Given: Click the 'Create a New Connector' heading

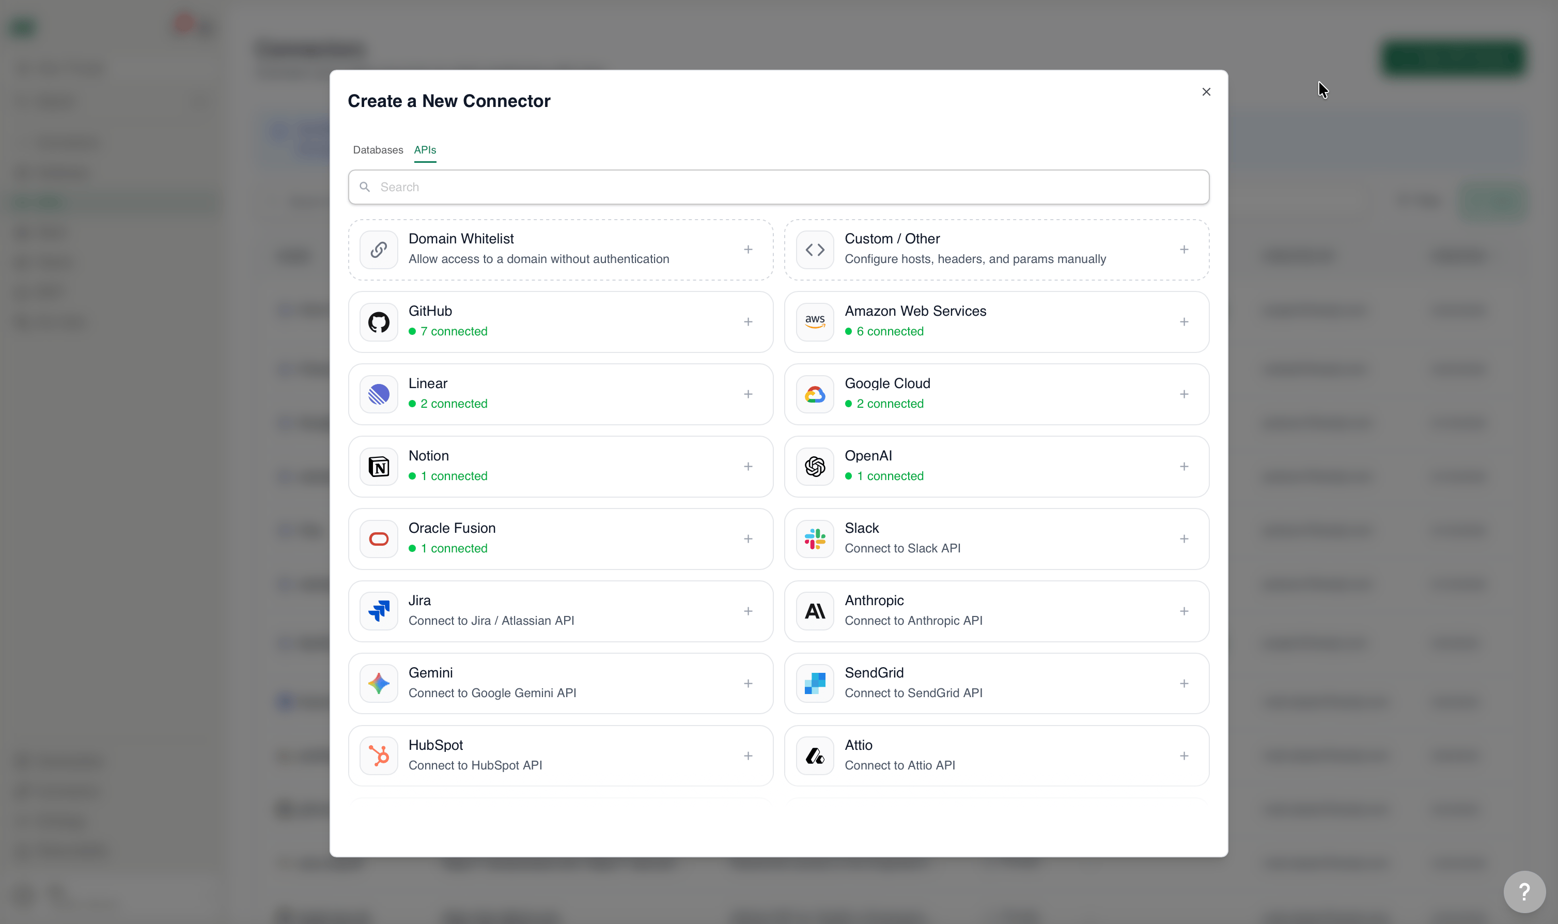Looking at the screenshot, I should pyautogui.click(x=448, y=101).
